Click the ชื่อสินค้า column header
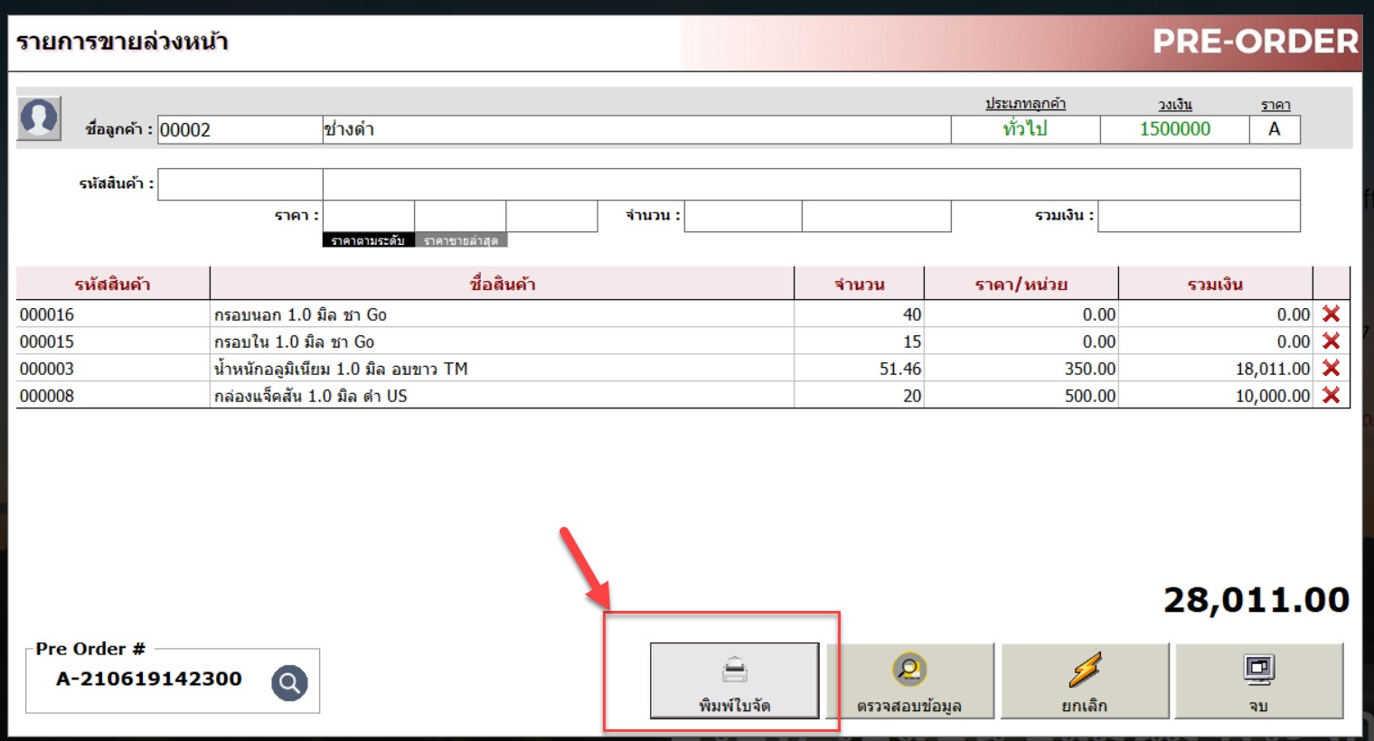Viewport: 1374px width, 741px height. pos(502,284)
